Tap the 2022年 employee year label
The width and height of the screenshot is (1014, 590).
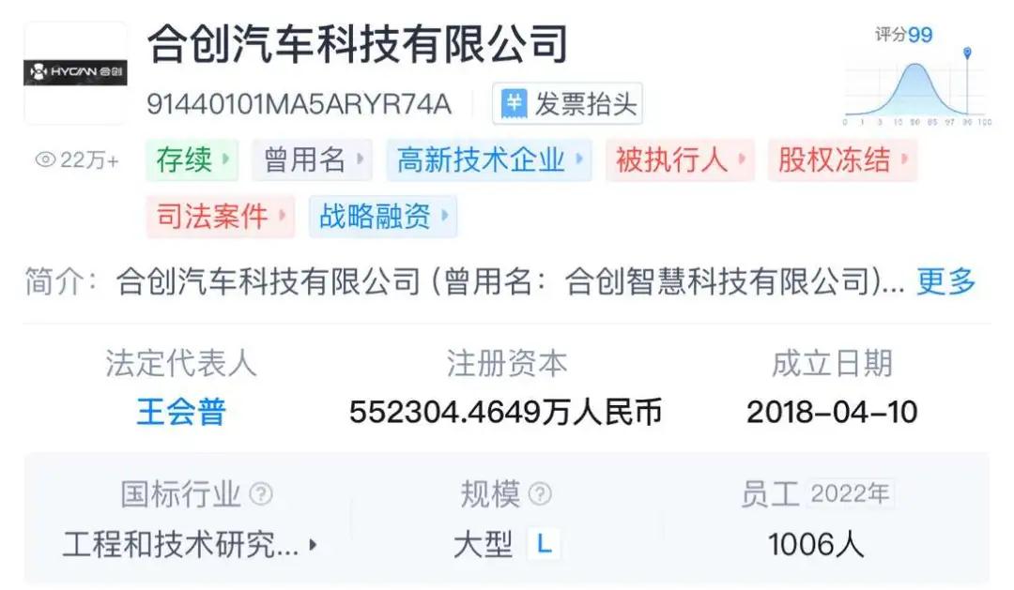(x=850, y=493)
